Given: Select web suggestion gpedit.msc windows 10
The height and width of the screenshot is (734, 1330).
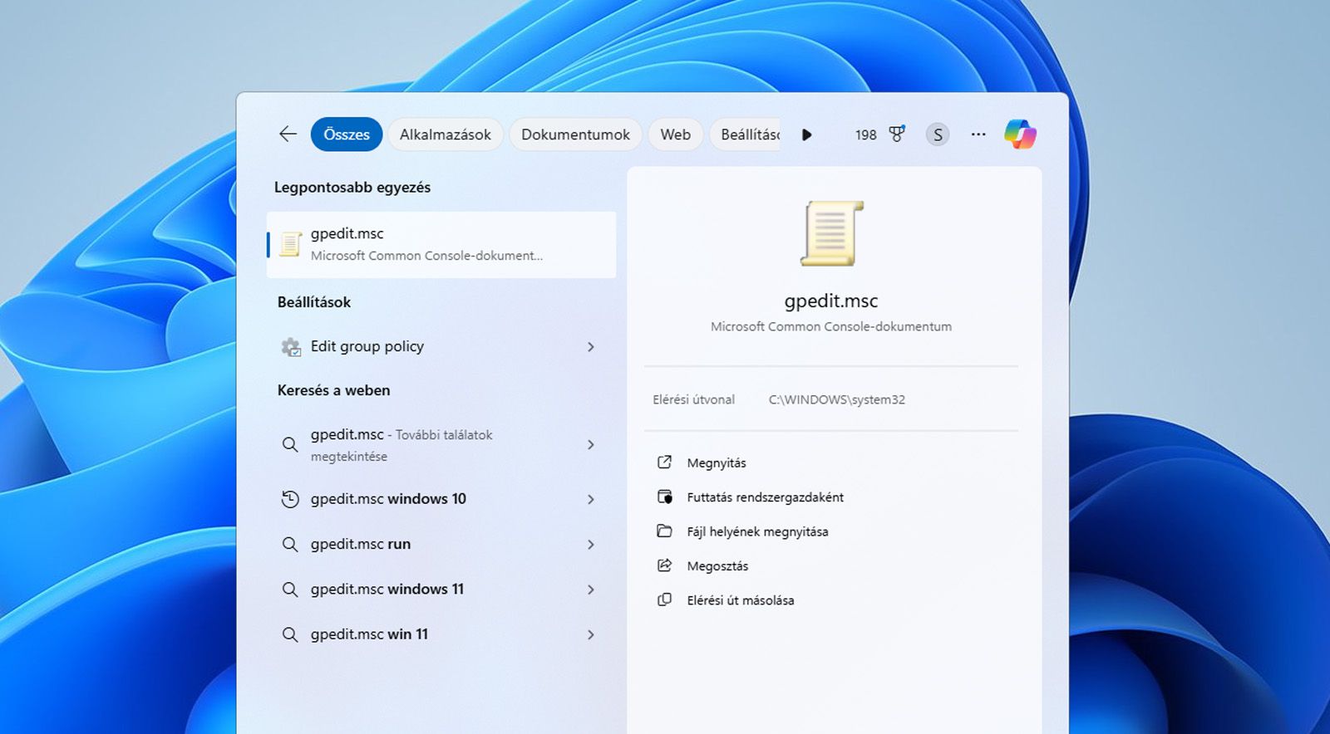Looking at the screenshot, I should click(x=441, y=499).
